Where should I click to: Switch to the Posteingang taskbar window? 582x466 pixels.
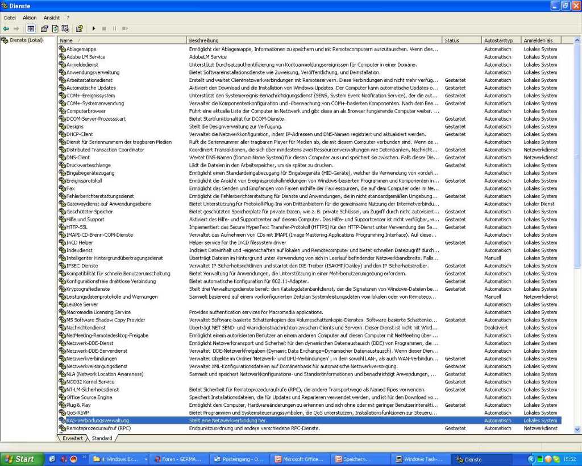[x=239, y=460]
